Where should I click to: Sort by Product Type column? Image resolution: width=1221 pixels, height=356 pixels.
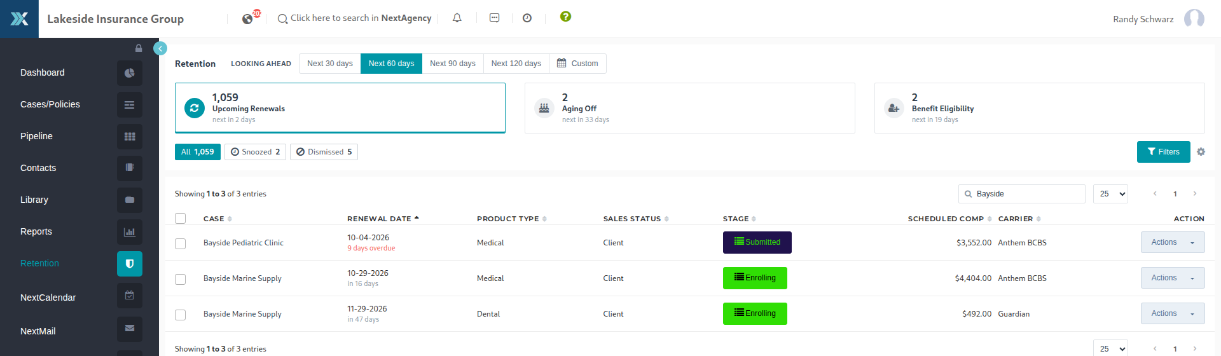pyautogui.click(x=512, y=219)
